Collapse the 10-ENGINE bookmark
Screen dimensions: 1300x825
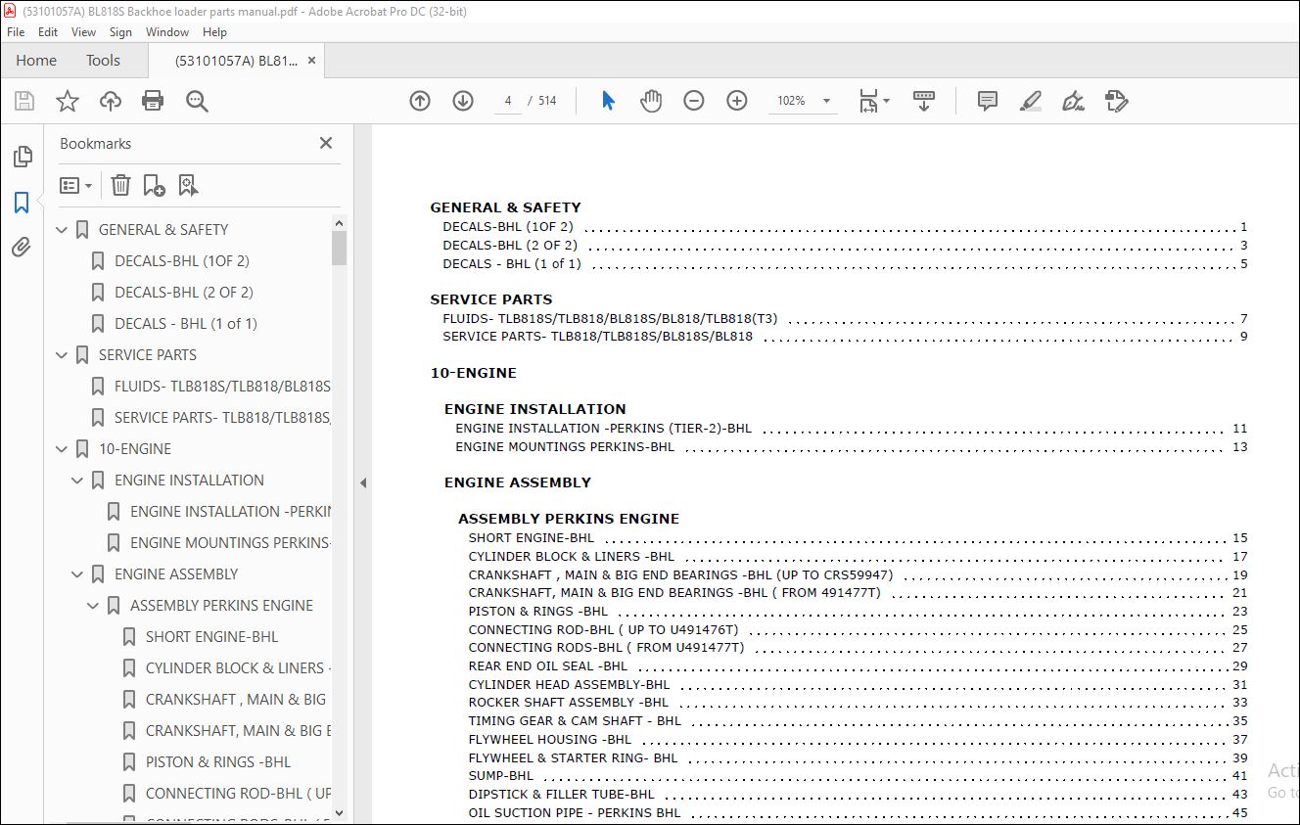coord(63,449)
